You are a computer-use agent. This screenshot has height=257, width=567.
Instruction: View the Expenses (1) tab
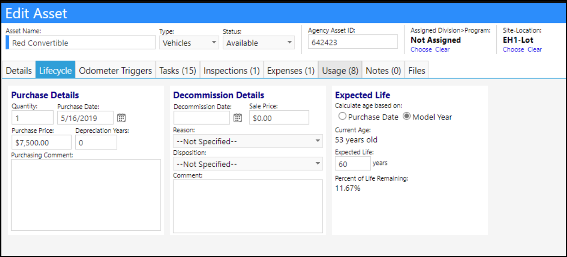pyautogui.click(x=291, y=71)
